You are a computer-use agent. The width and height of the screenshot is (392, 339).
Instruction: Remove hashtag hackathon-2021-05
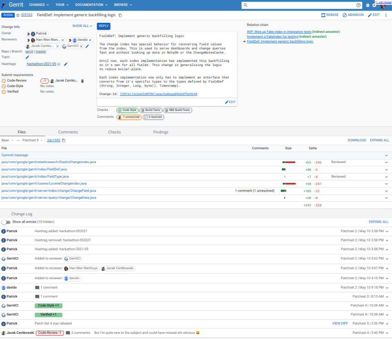59,64
